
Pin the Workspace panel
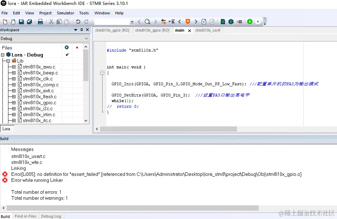coord(82,30)
